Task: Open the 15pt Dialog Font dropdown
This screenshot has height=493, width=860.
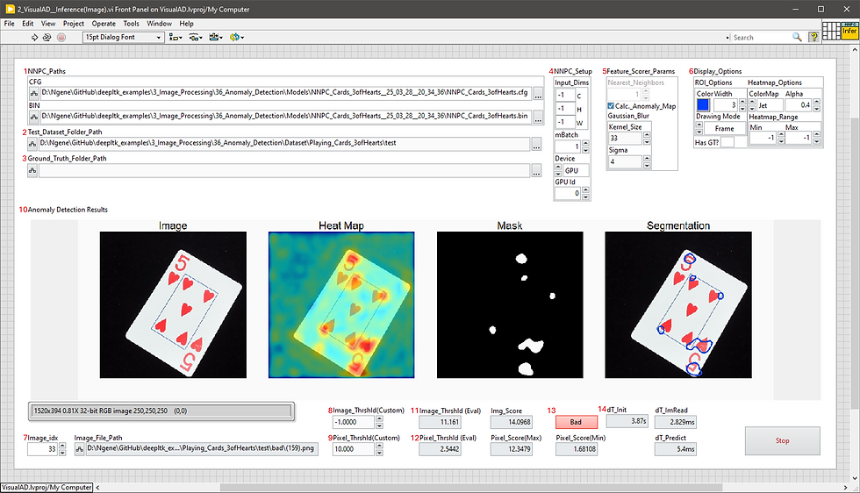Action: point(124,38)
